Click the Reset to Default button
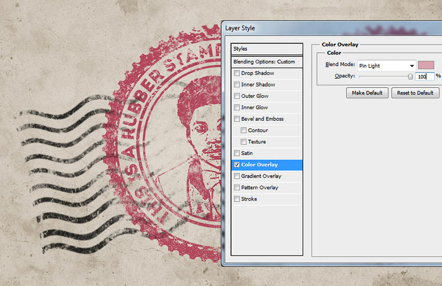This screenshot has width=442, height=286. [x=415, y=93]
